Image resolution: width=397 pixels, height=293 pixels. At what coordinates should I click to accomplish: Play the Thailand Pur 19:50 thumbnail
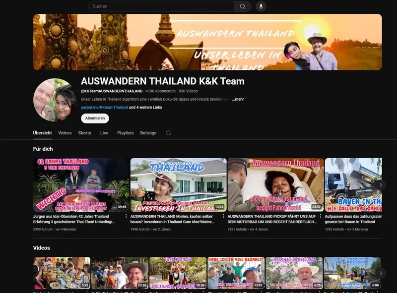178,273
